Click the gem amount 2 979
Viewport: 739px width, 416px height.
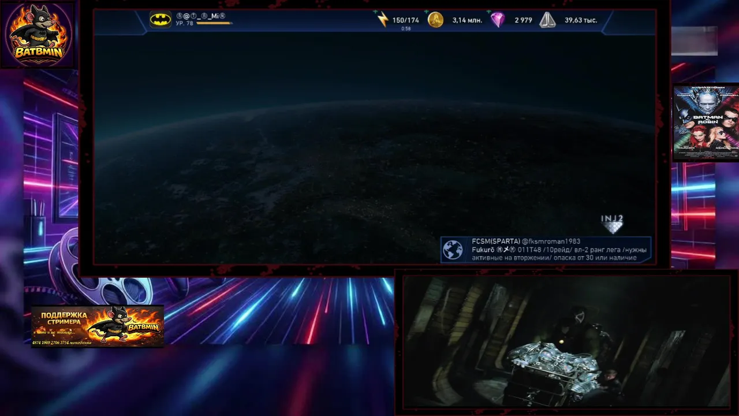[x=523, y=20]
